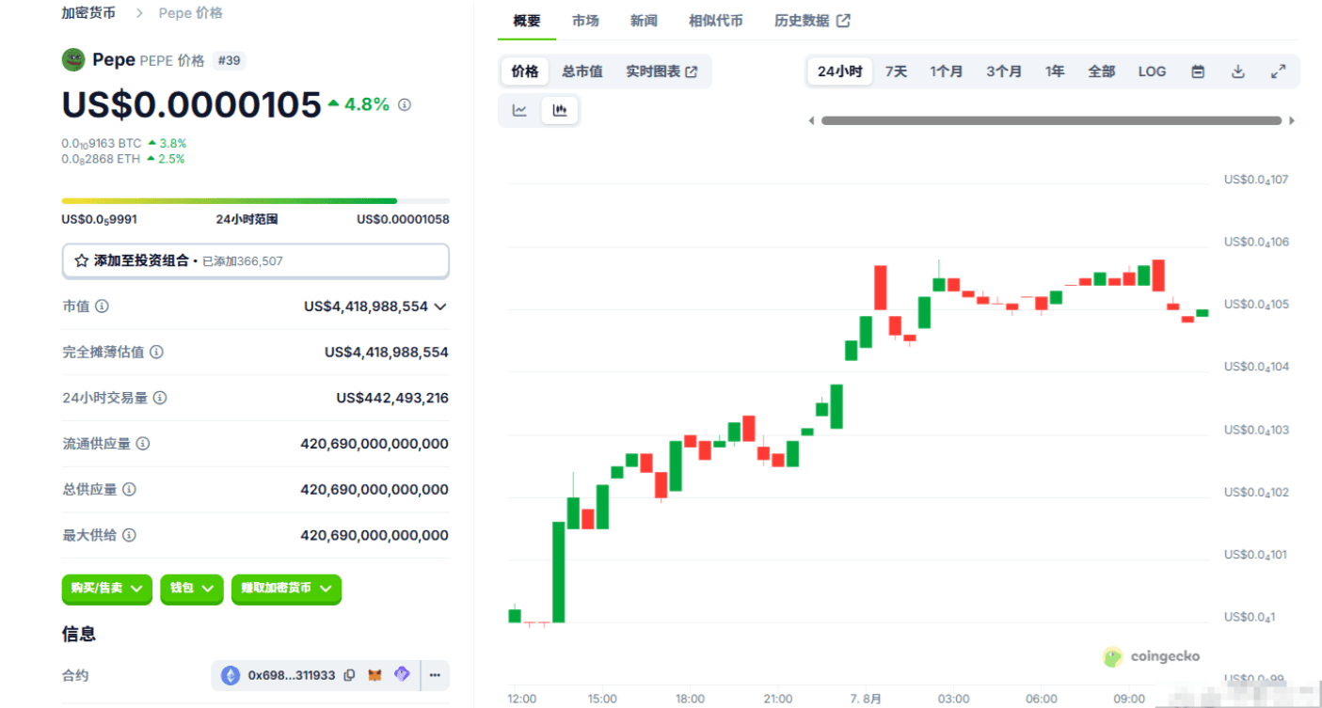
Task: Go to 加密货币 breadcrumb link
Action: pos(88,13)
